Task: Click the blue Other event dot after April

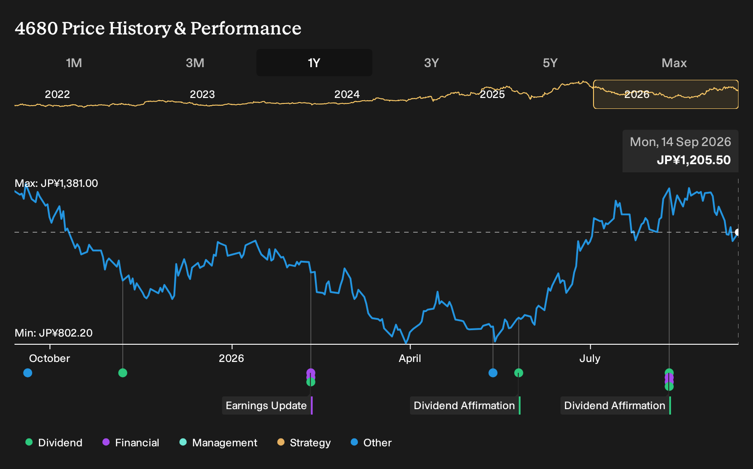Action: (x=493, y=373)
